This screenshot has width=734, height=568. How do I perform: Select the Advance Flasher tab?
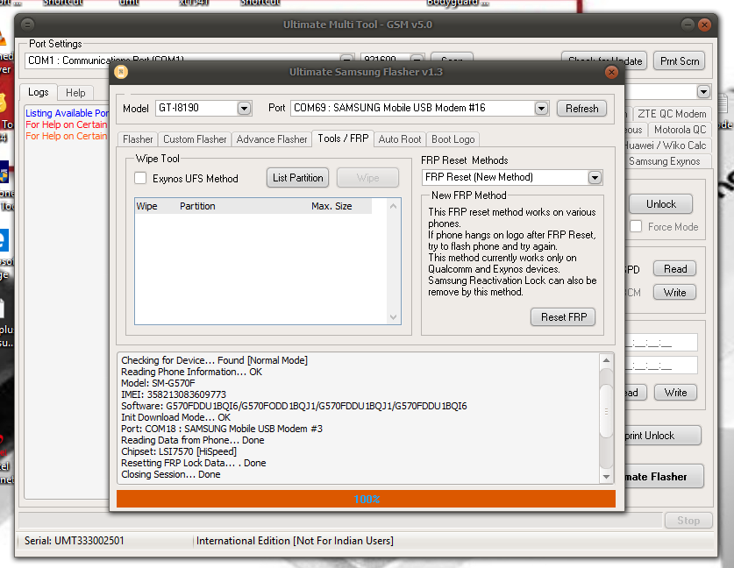272,139
